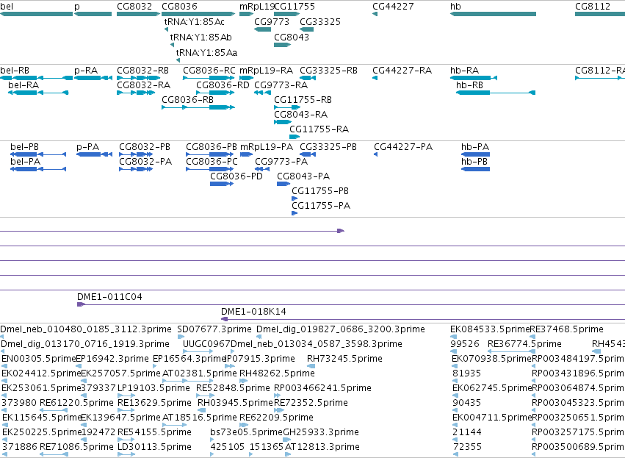
Task: Click the CG8036-PD protein label
Action: pos(236,176)
